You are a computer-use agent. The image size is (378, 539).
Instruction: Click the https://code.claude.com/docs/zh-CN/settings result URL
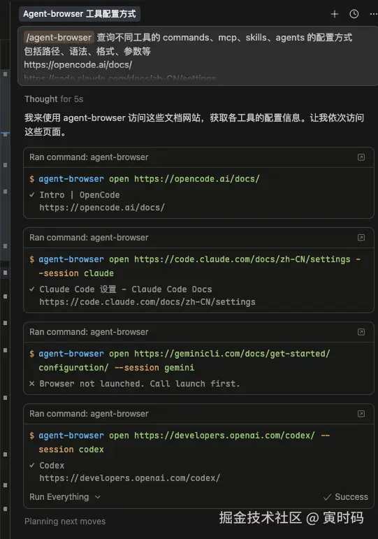(x=147, y=302)
